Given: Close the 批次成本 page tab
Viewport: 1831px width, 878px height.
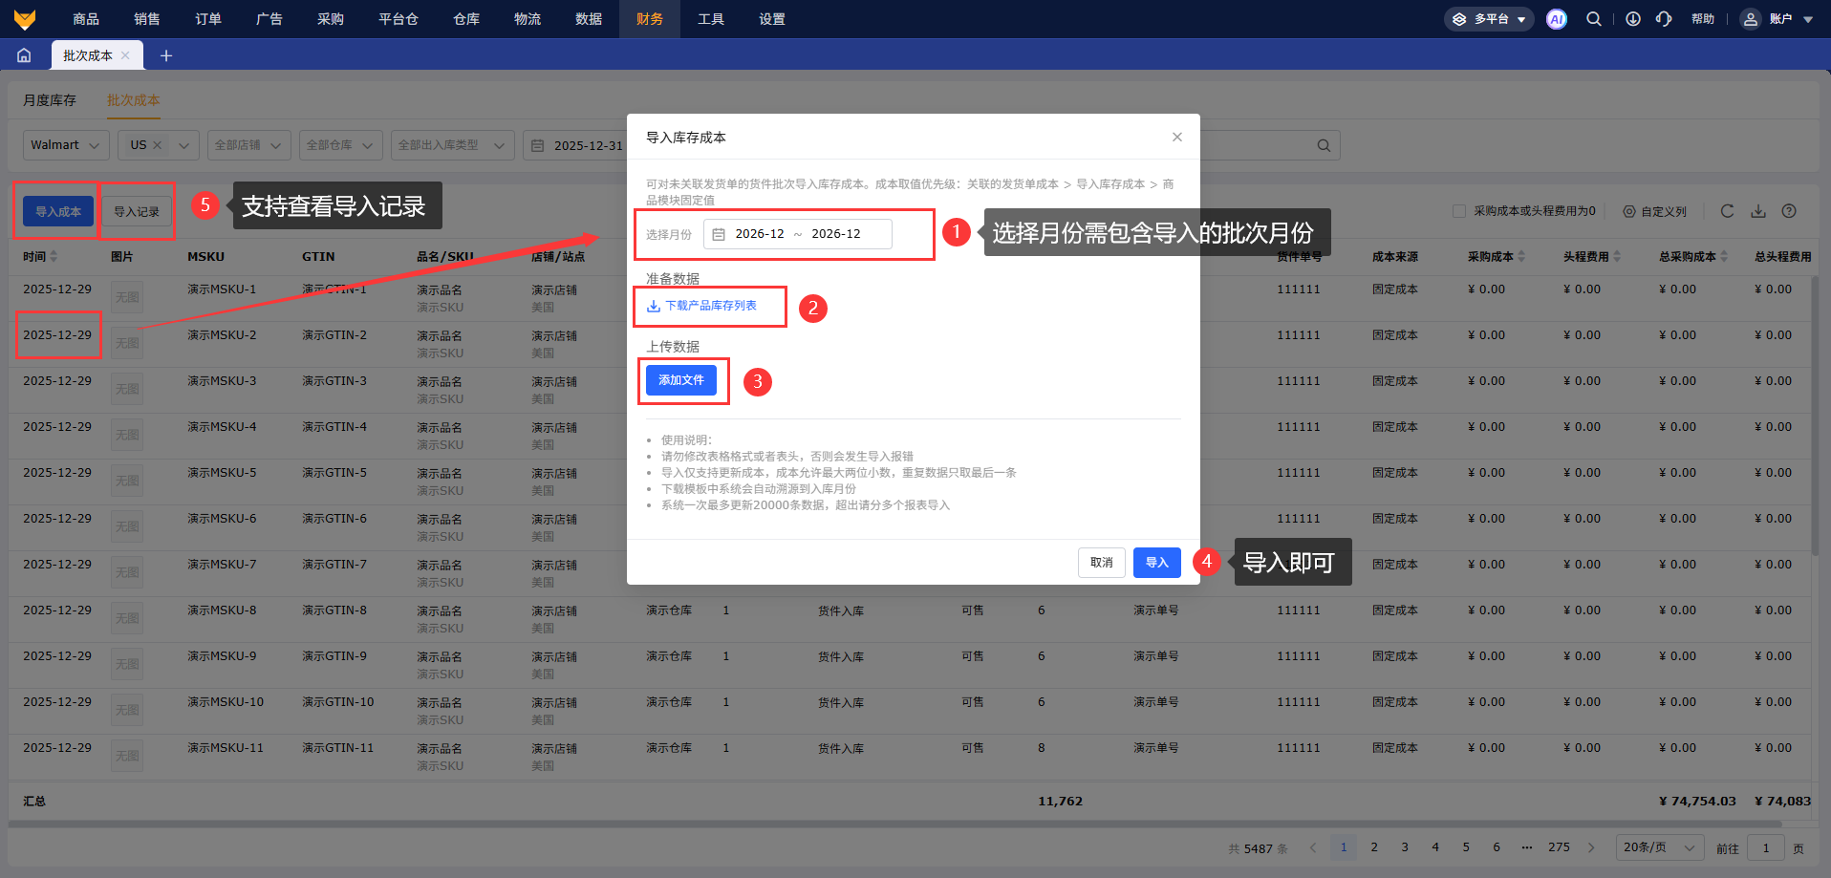Looking at the screenshot, I should point(125,55).
